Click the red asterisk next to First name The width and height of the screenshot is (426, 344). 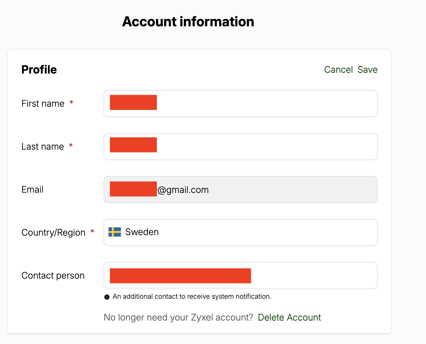pos(71,102)
